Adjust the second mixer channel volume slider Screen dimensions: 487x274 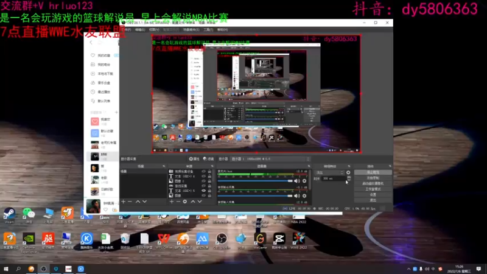coord(255,195)
